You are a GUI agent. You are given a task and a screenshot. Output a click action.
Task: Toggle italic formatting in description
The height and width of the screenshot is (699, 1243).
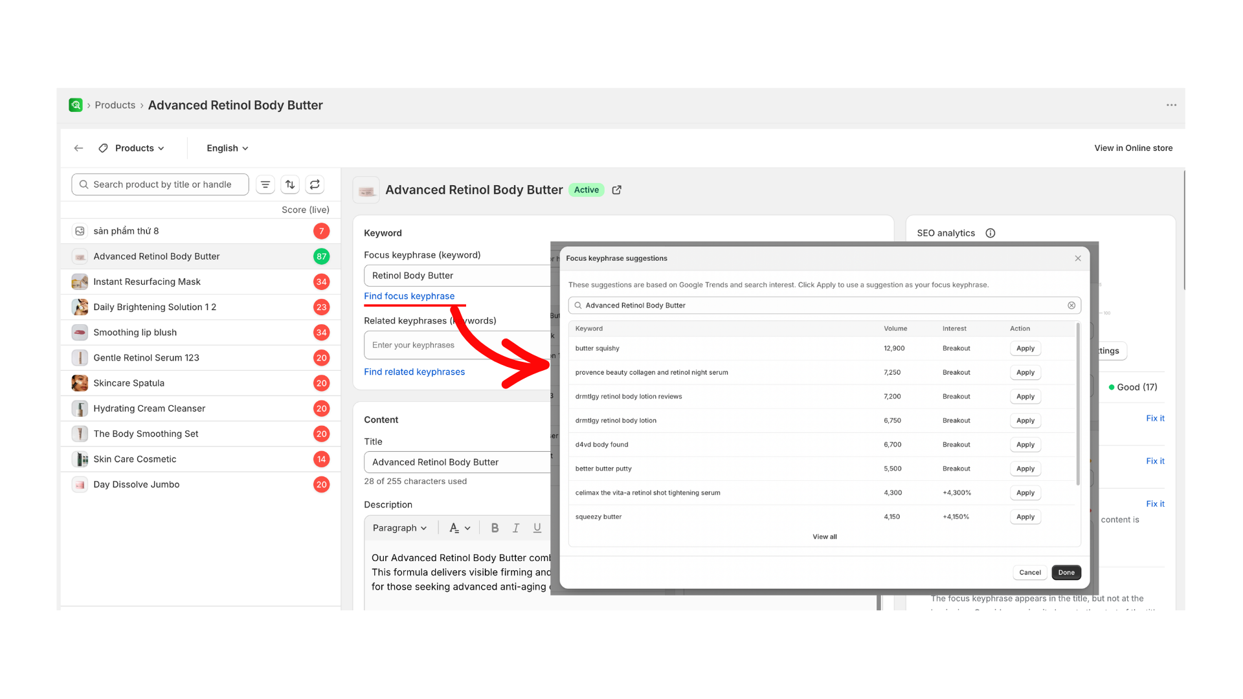point(516,528)
